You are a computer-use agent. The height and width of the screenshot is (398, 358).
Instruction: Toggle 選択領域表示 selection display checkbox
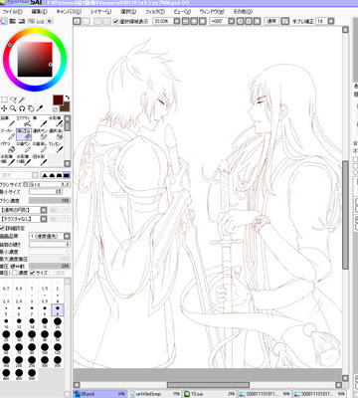[115, 22]
